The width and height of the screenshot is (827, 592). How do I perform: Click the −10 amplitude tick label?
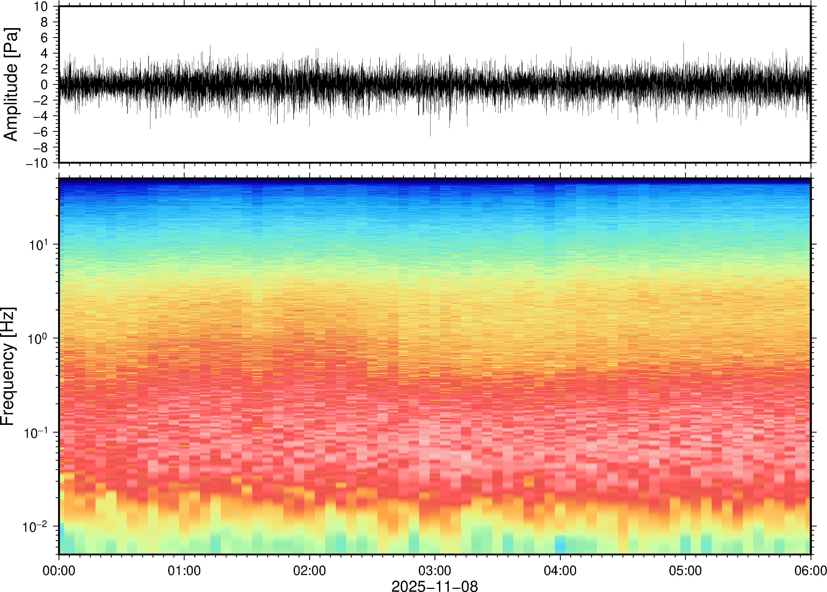point(37,163)
